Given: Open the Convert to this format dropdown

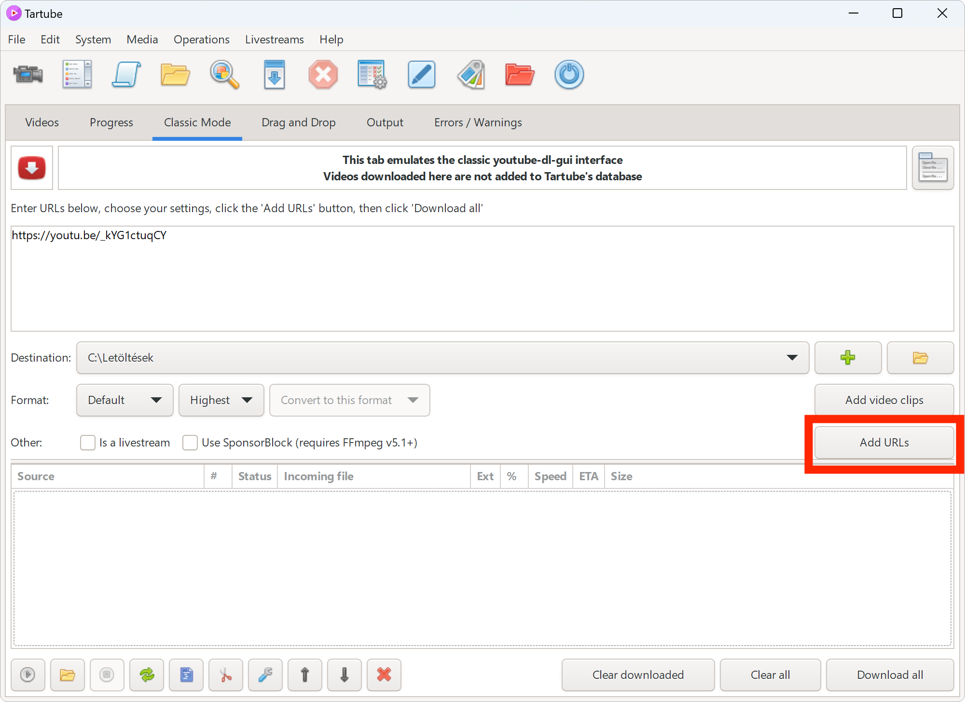Looking at the screenshot, I should click(350, 400).
